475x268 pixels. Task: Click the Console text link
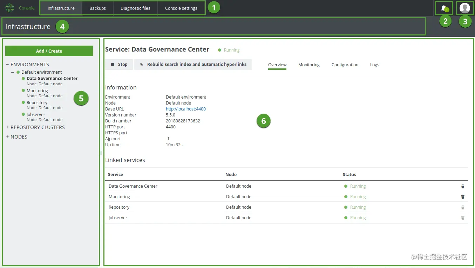point(27,8)
